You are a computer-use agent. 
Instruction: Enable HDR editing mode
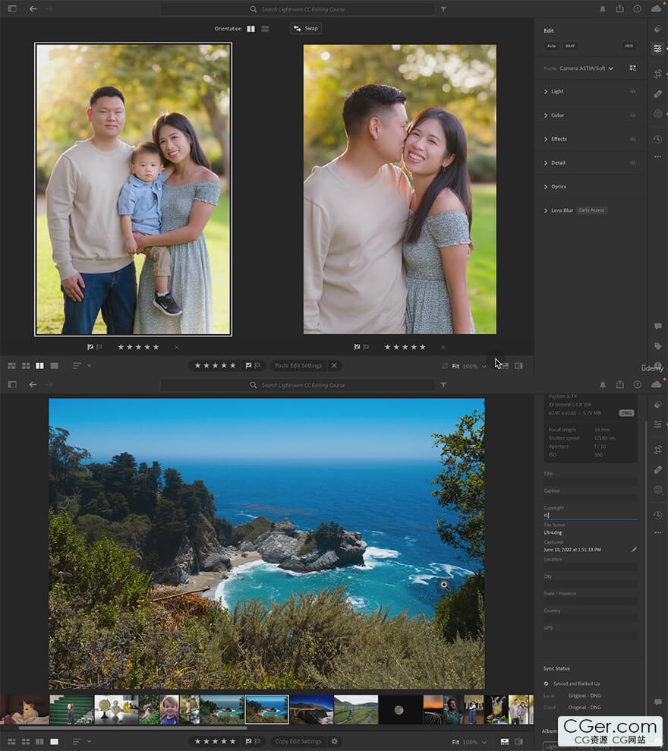click(629, 46)
